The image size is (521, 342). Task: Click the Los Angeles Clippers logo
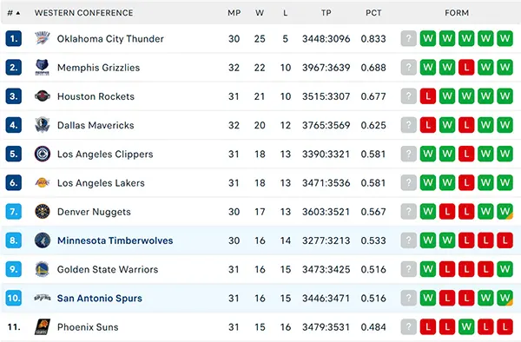click(x=43, y=154)
